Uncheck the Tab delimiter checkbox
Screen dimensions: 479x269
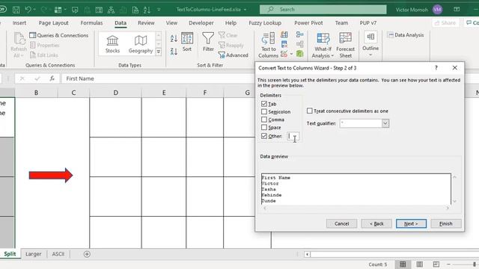264,104
